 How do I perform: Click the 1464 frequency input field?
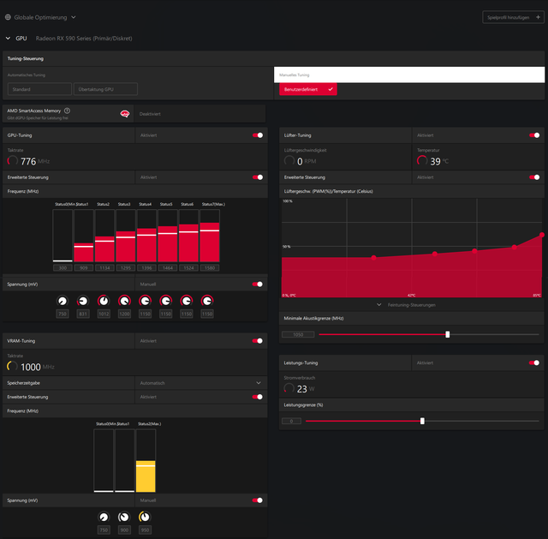point(168,268)
